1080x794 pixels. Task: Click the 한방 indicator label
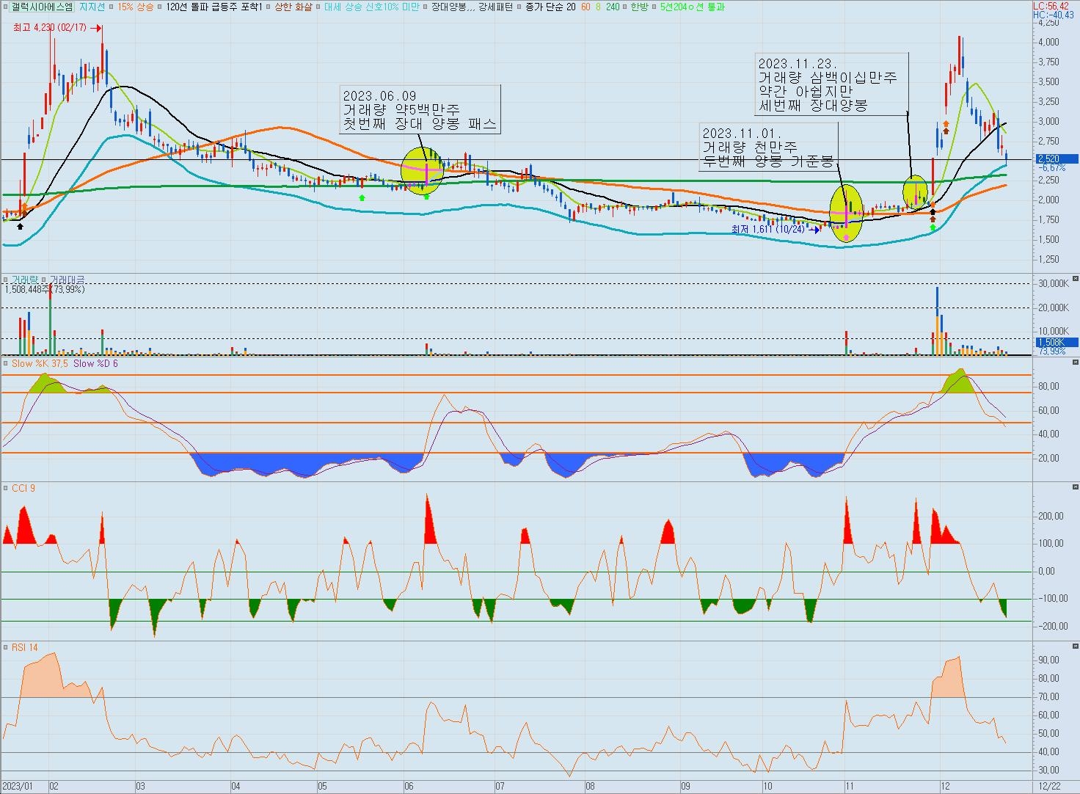639,7
